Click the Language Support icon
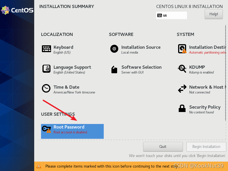 tap(46, 69)
